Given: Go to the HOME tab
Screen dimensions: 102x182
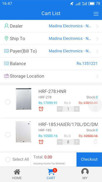Looking at the screenshot, I should (x=17, y=174).
